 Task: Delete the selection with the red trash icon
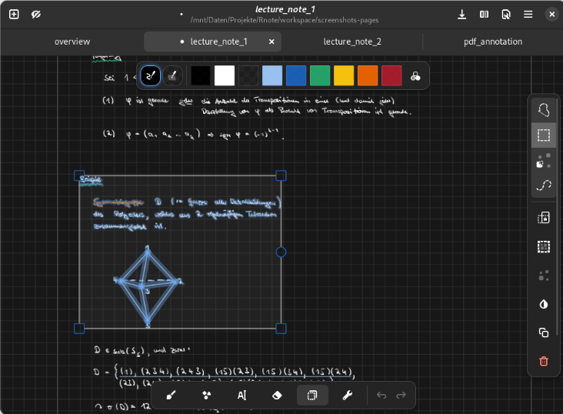[544, 361]
